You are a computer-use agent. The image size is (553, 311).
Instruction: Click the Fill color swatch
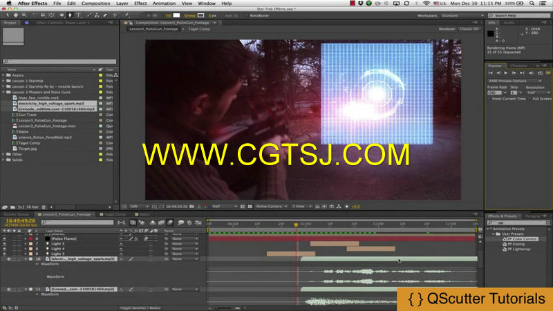click(176, 15)
